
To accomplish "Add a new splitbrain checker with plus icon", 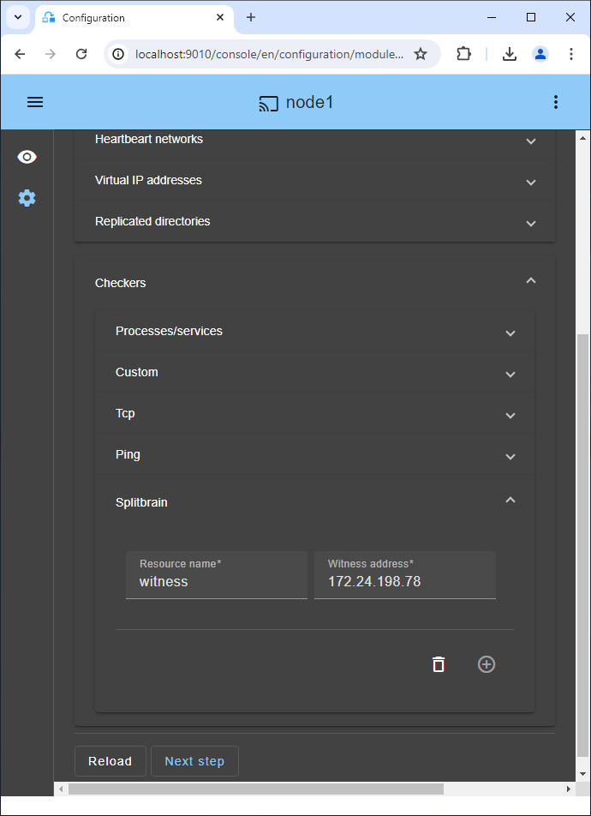I will click(x=486, y=664).
